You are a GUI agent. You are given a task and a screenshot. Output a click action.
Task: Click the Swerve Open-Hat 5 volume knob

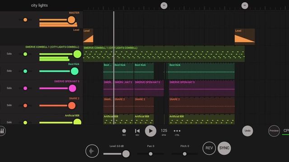72,88
